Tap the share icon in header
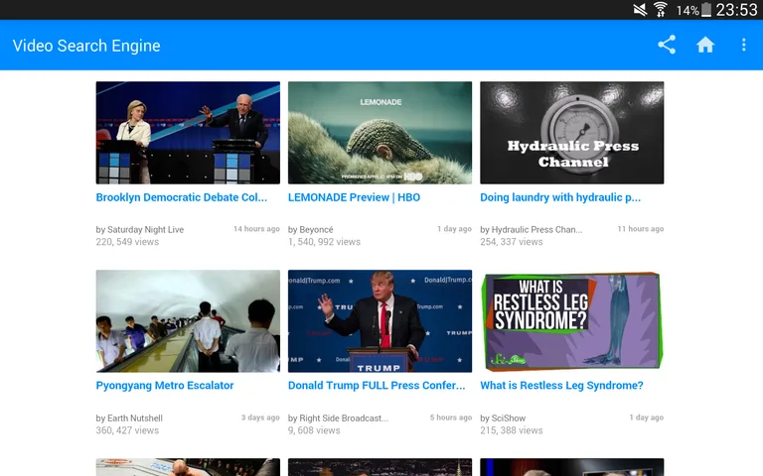This screenshot has width=763, height=476. pos(667,45)
